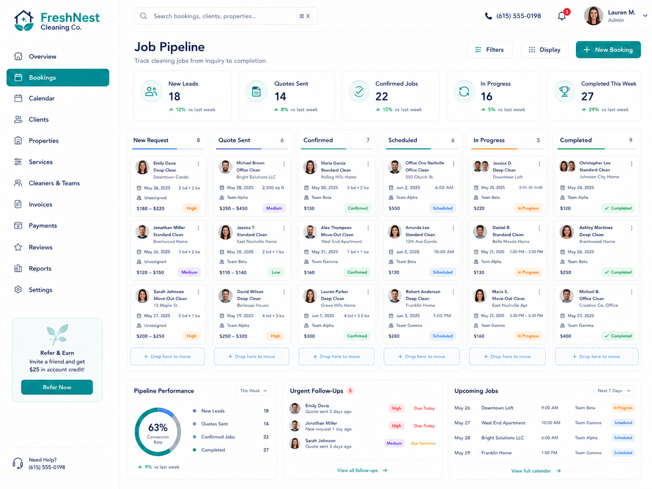Image resolution: width=652 pixels, height=489 pixels.
Task: Click the Reviews star icon
Action: 18,247
